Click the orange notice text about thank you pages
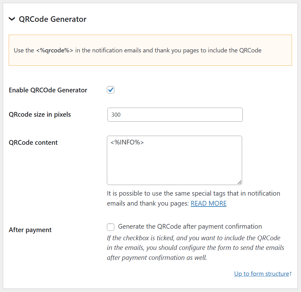 168,50
